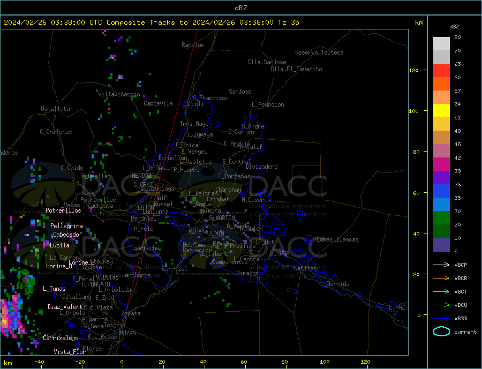The width and height of the screenshot is (482, 369).
Task: Select the purple swatch below 39
Action: pos(441,178)
